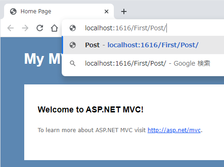Choose the Post localhost:1616/First/Post/ suggestion
224x167 pixels.
(x=143, y=45)
